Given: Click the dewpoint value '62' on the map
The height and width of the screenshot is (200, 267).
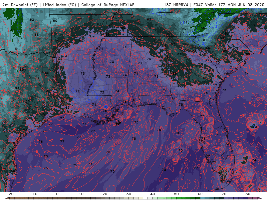Looking at the screenshot, I should (32, 20).
